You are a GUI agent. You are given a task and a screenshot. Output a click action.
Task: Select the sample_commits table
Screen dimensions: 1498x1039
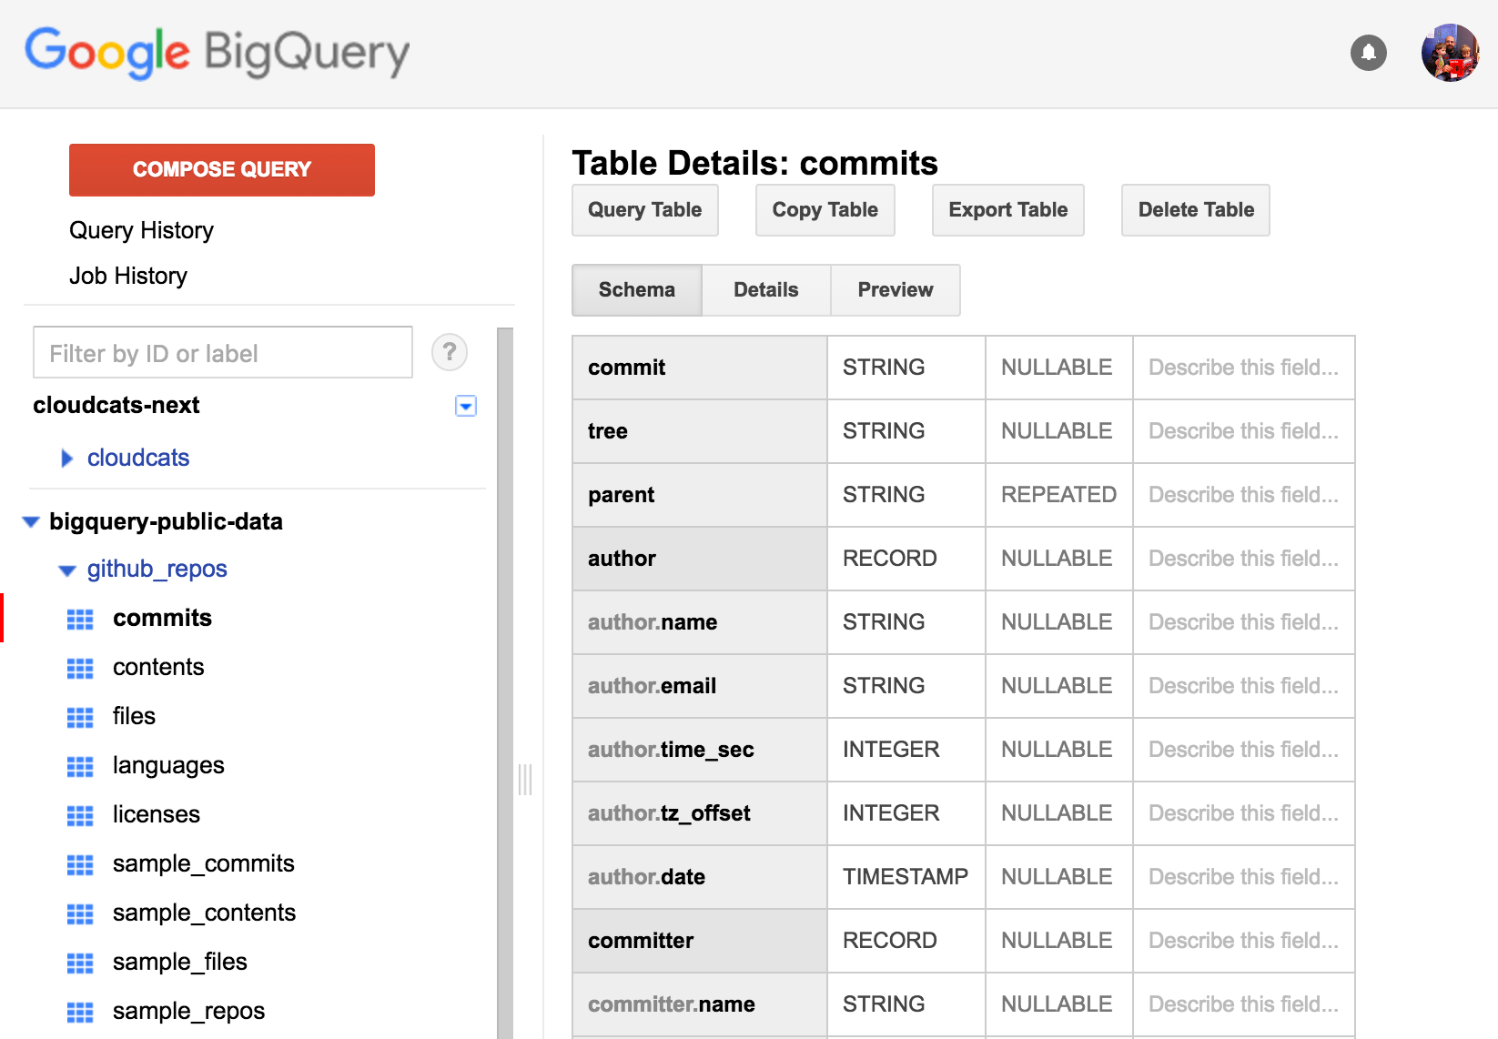pyautogui.click(x=204, y=863)
